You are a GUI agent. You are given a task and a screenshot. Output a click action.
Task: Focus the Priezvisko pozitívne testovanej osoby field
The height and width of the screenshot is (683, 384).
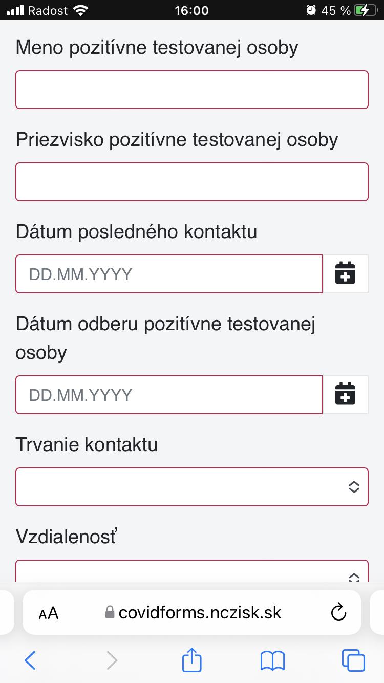tap(192, 182)
